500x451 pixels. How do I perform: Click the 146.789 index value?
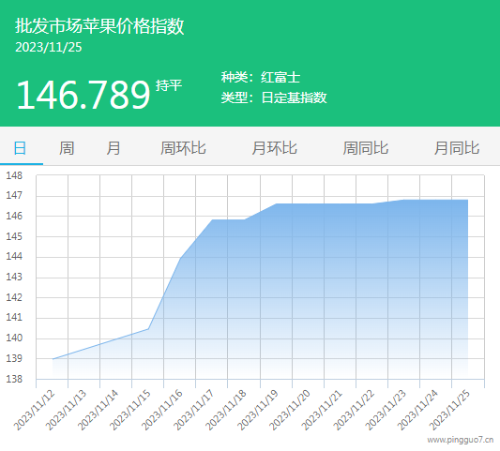tap(83, 95)
